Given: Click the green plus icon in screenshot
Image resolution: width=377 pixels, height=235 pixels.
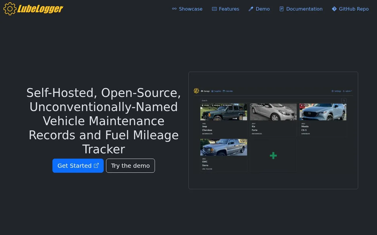Looking at the screenshot, I should pyautogui.click(x=273, y=155).
